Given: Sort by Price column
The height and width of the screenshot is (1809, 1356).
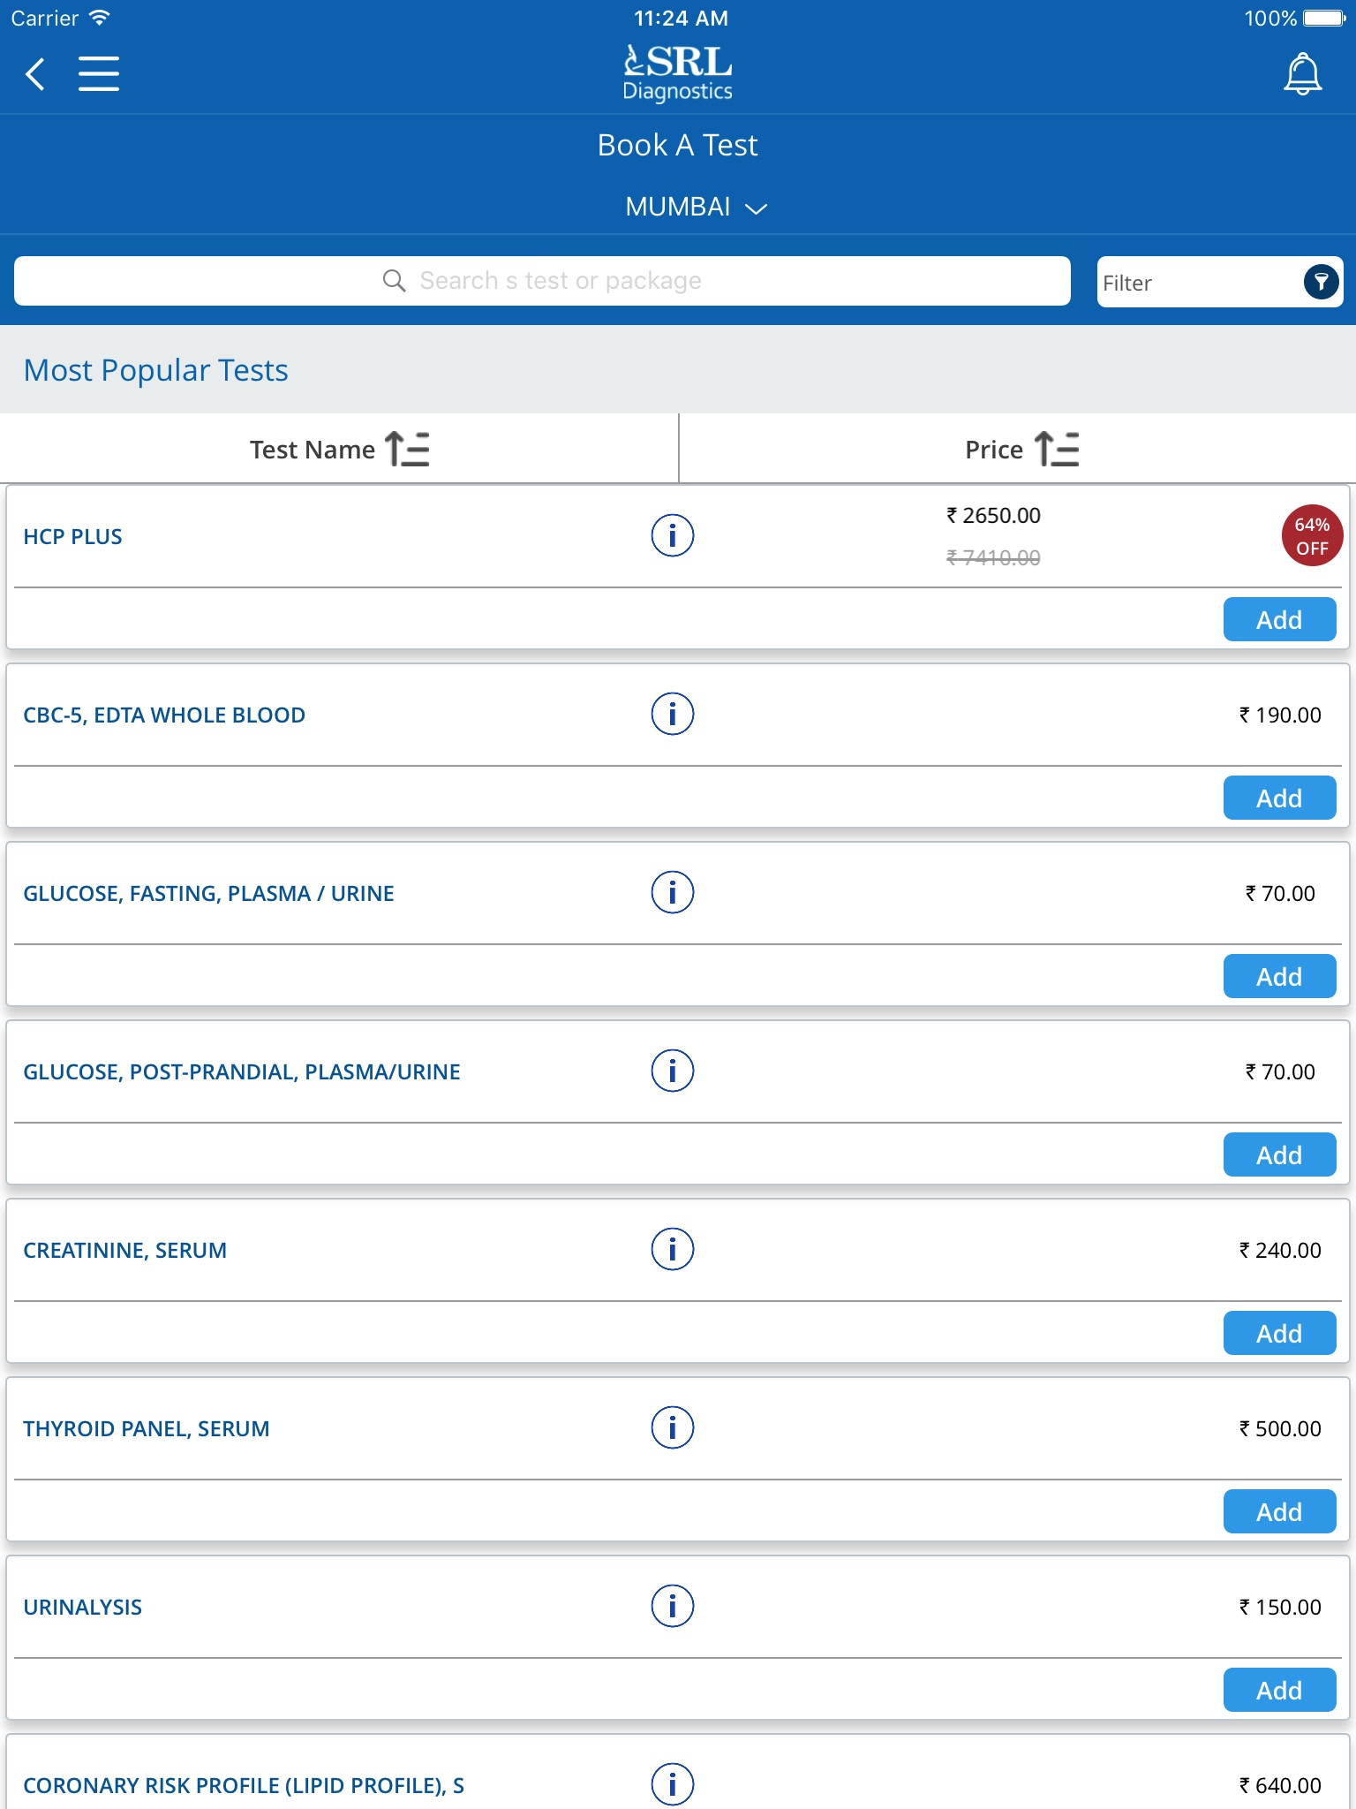Looking at the screenshot, I should click(x=1021, y=449).
